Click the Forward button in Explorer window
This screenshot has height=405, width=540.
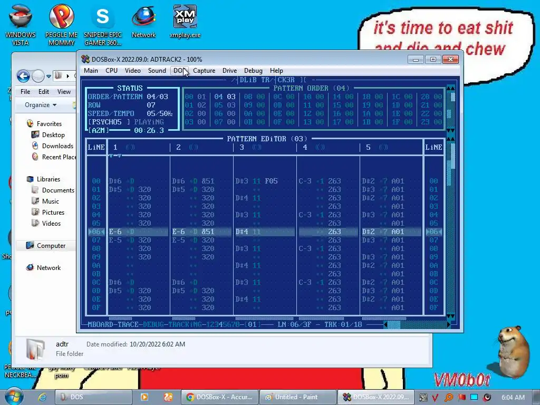click(x=38, y=76)
